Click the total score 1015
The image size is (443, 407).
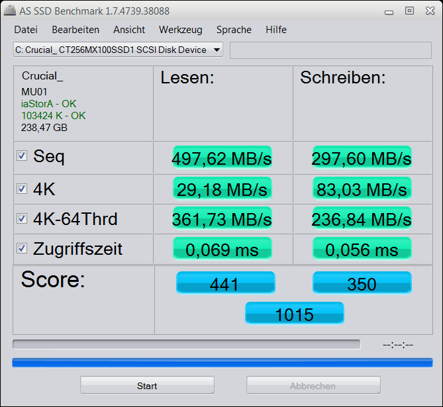point(295,313)
